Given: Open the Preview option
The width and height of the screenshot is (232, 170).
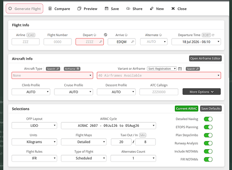Looking at the screenshot, I should 87,9.
